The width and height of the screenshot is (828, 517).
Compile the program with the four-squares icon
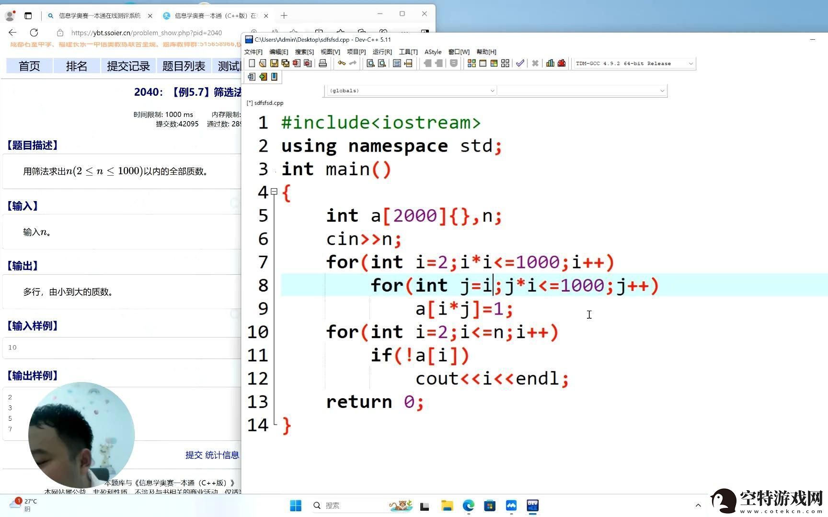471,63
